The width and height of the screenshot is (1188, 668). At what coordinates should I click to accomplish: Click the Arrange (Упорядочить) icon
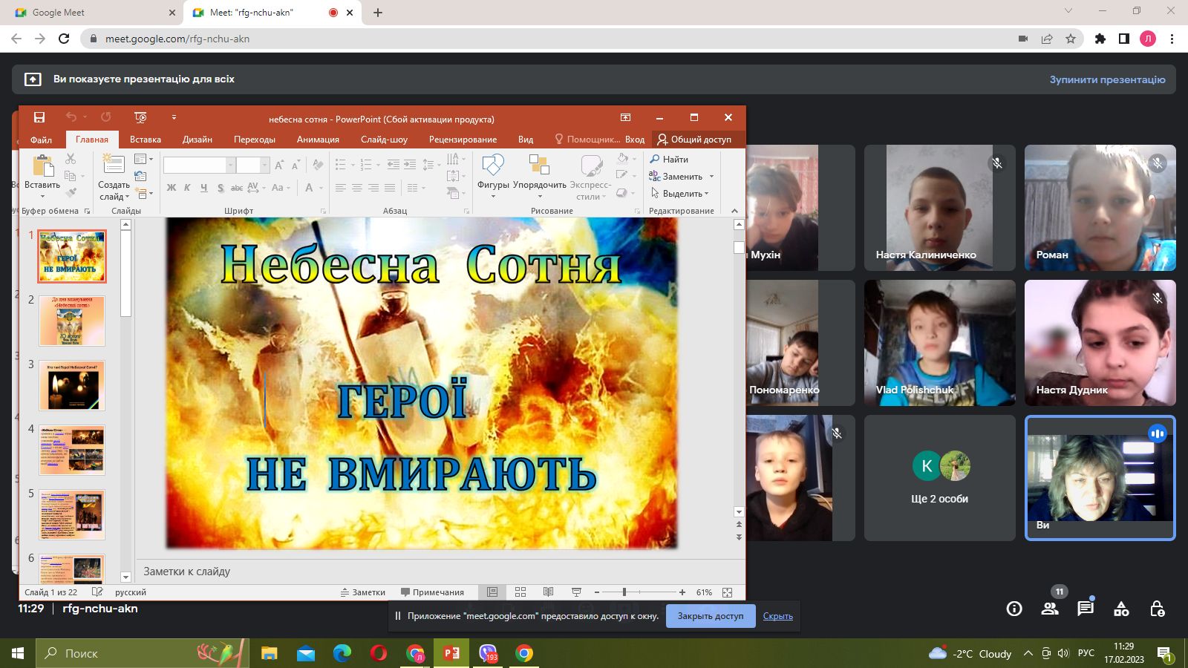click(539, 165)
